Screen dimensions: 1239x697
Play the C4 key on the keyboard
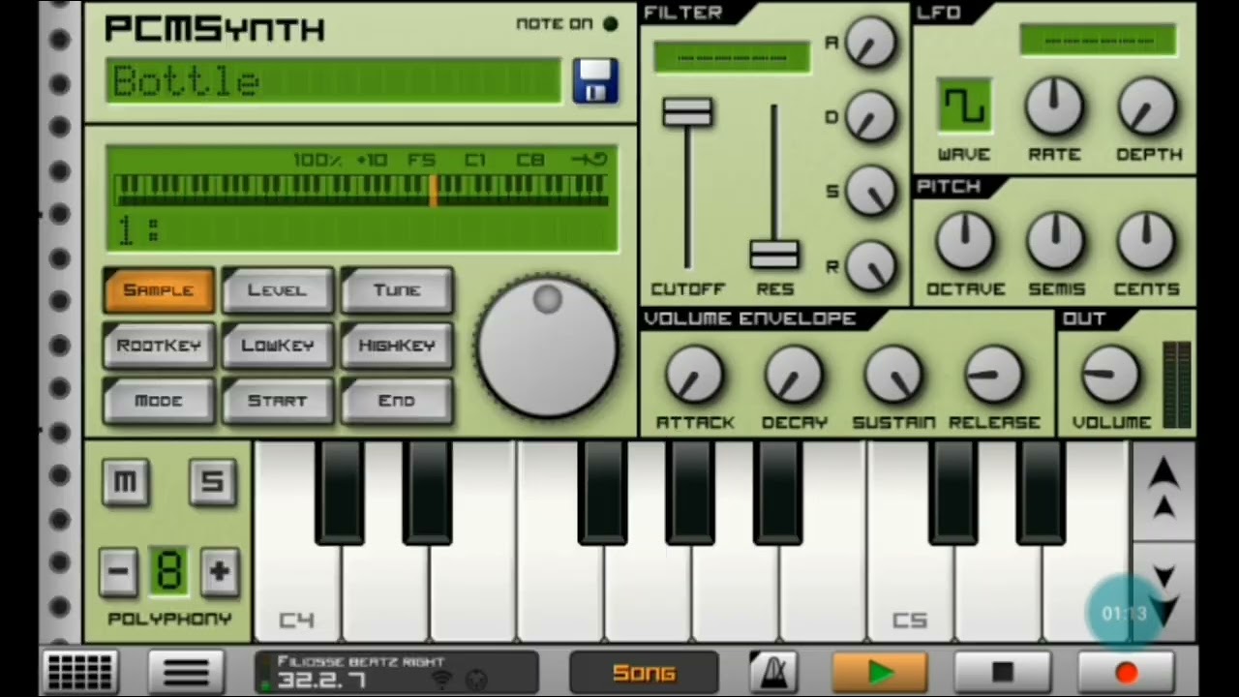(x=297, y=591)
